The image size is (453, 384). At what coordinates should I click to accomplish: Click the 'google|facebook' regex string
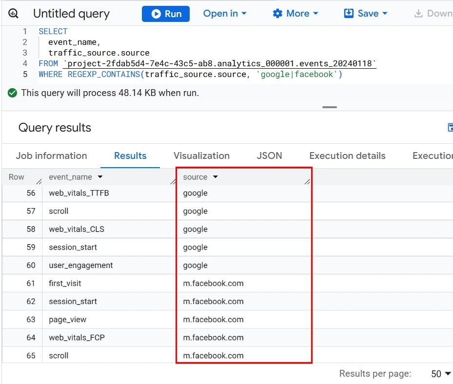tap(296, 75)
